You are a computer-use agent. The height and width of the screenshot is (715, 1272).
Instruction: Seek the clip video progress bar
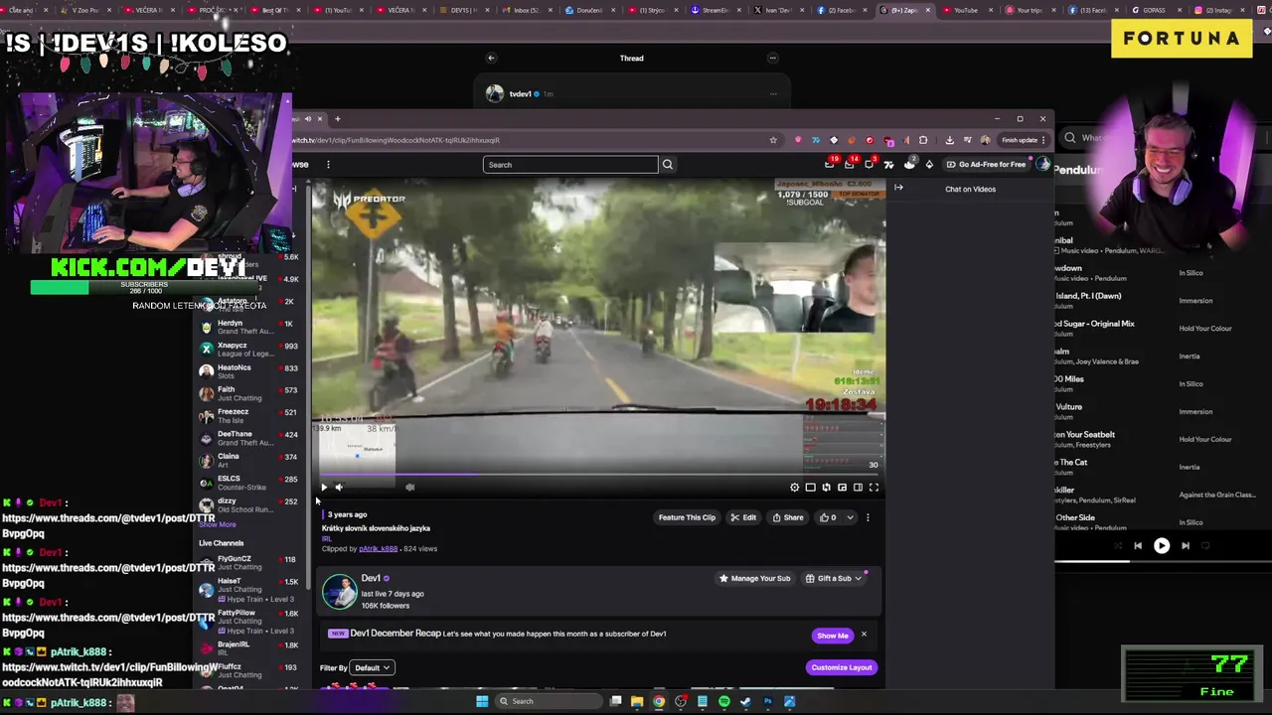[x=598, y=474]
